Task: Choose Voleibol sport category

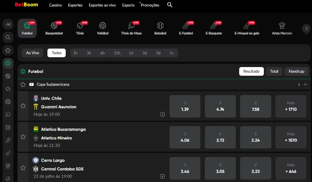Action: click(103, 28)
